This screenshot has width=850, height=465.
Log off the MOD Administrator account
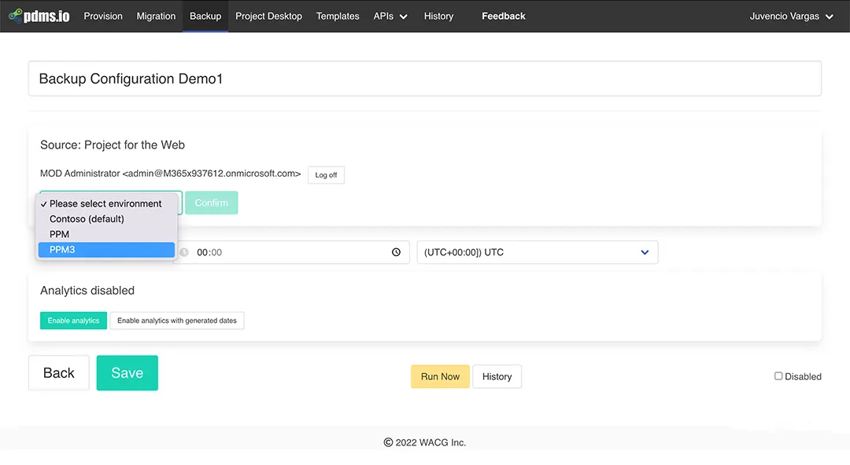(x=326, y=174)
